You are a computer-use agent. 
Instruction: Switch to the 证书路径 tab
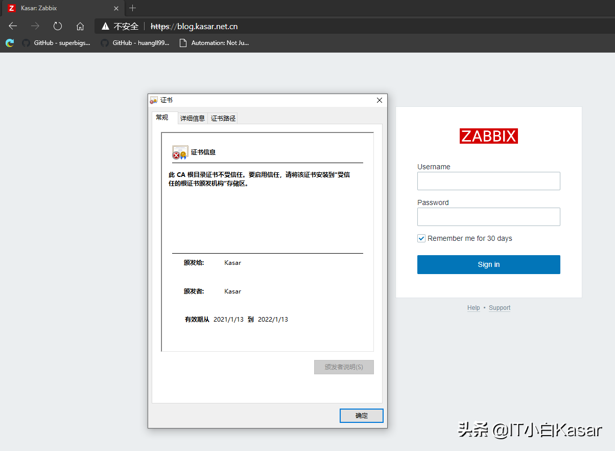[223, 118]
